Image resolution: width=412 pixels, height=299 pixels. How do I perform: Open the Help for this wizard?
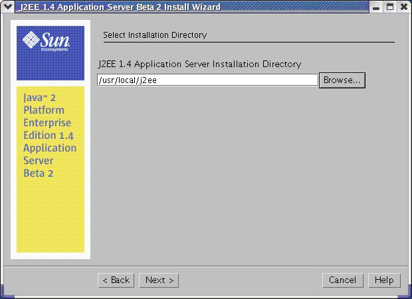pyautogui.click(x=384, y=280)
